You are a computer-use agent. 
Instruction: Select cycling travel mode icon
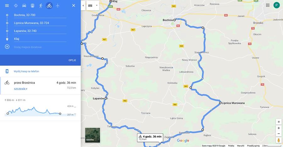[49, 6]
